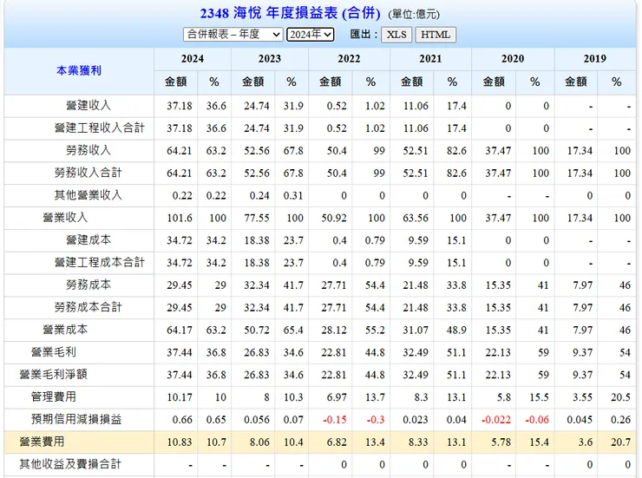Viewport: 642px width, 478px height.
Task: Click the 0.66 預期信用減損損益 value for 2024
Action: coord(182,420)
